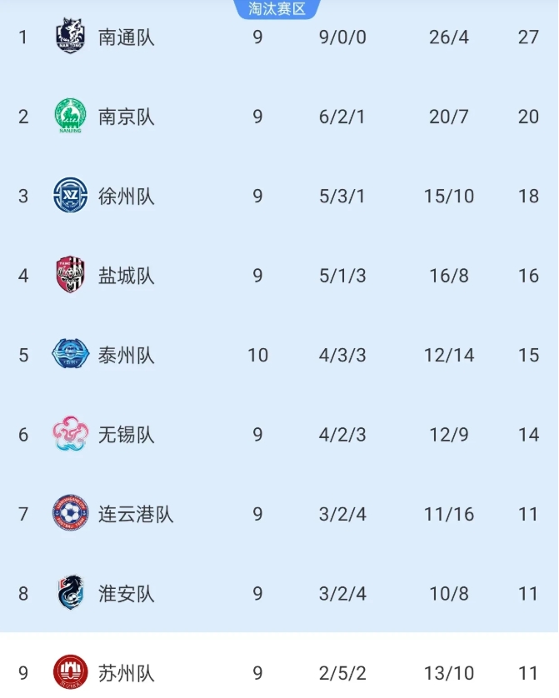The width and height of the screenshot is (559, 698).
Task: Open the Xuzhou team XZ logo
Action: click(70, 196)
